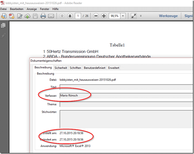Screen dimensions: 194x154
Task: Go to previous page arrow
Action: point(62,16)
